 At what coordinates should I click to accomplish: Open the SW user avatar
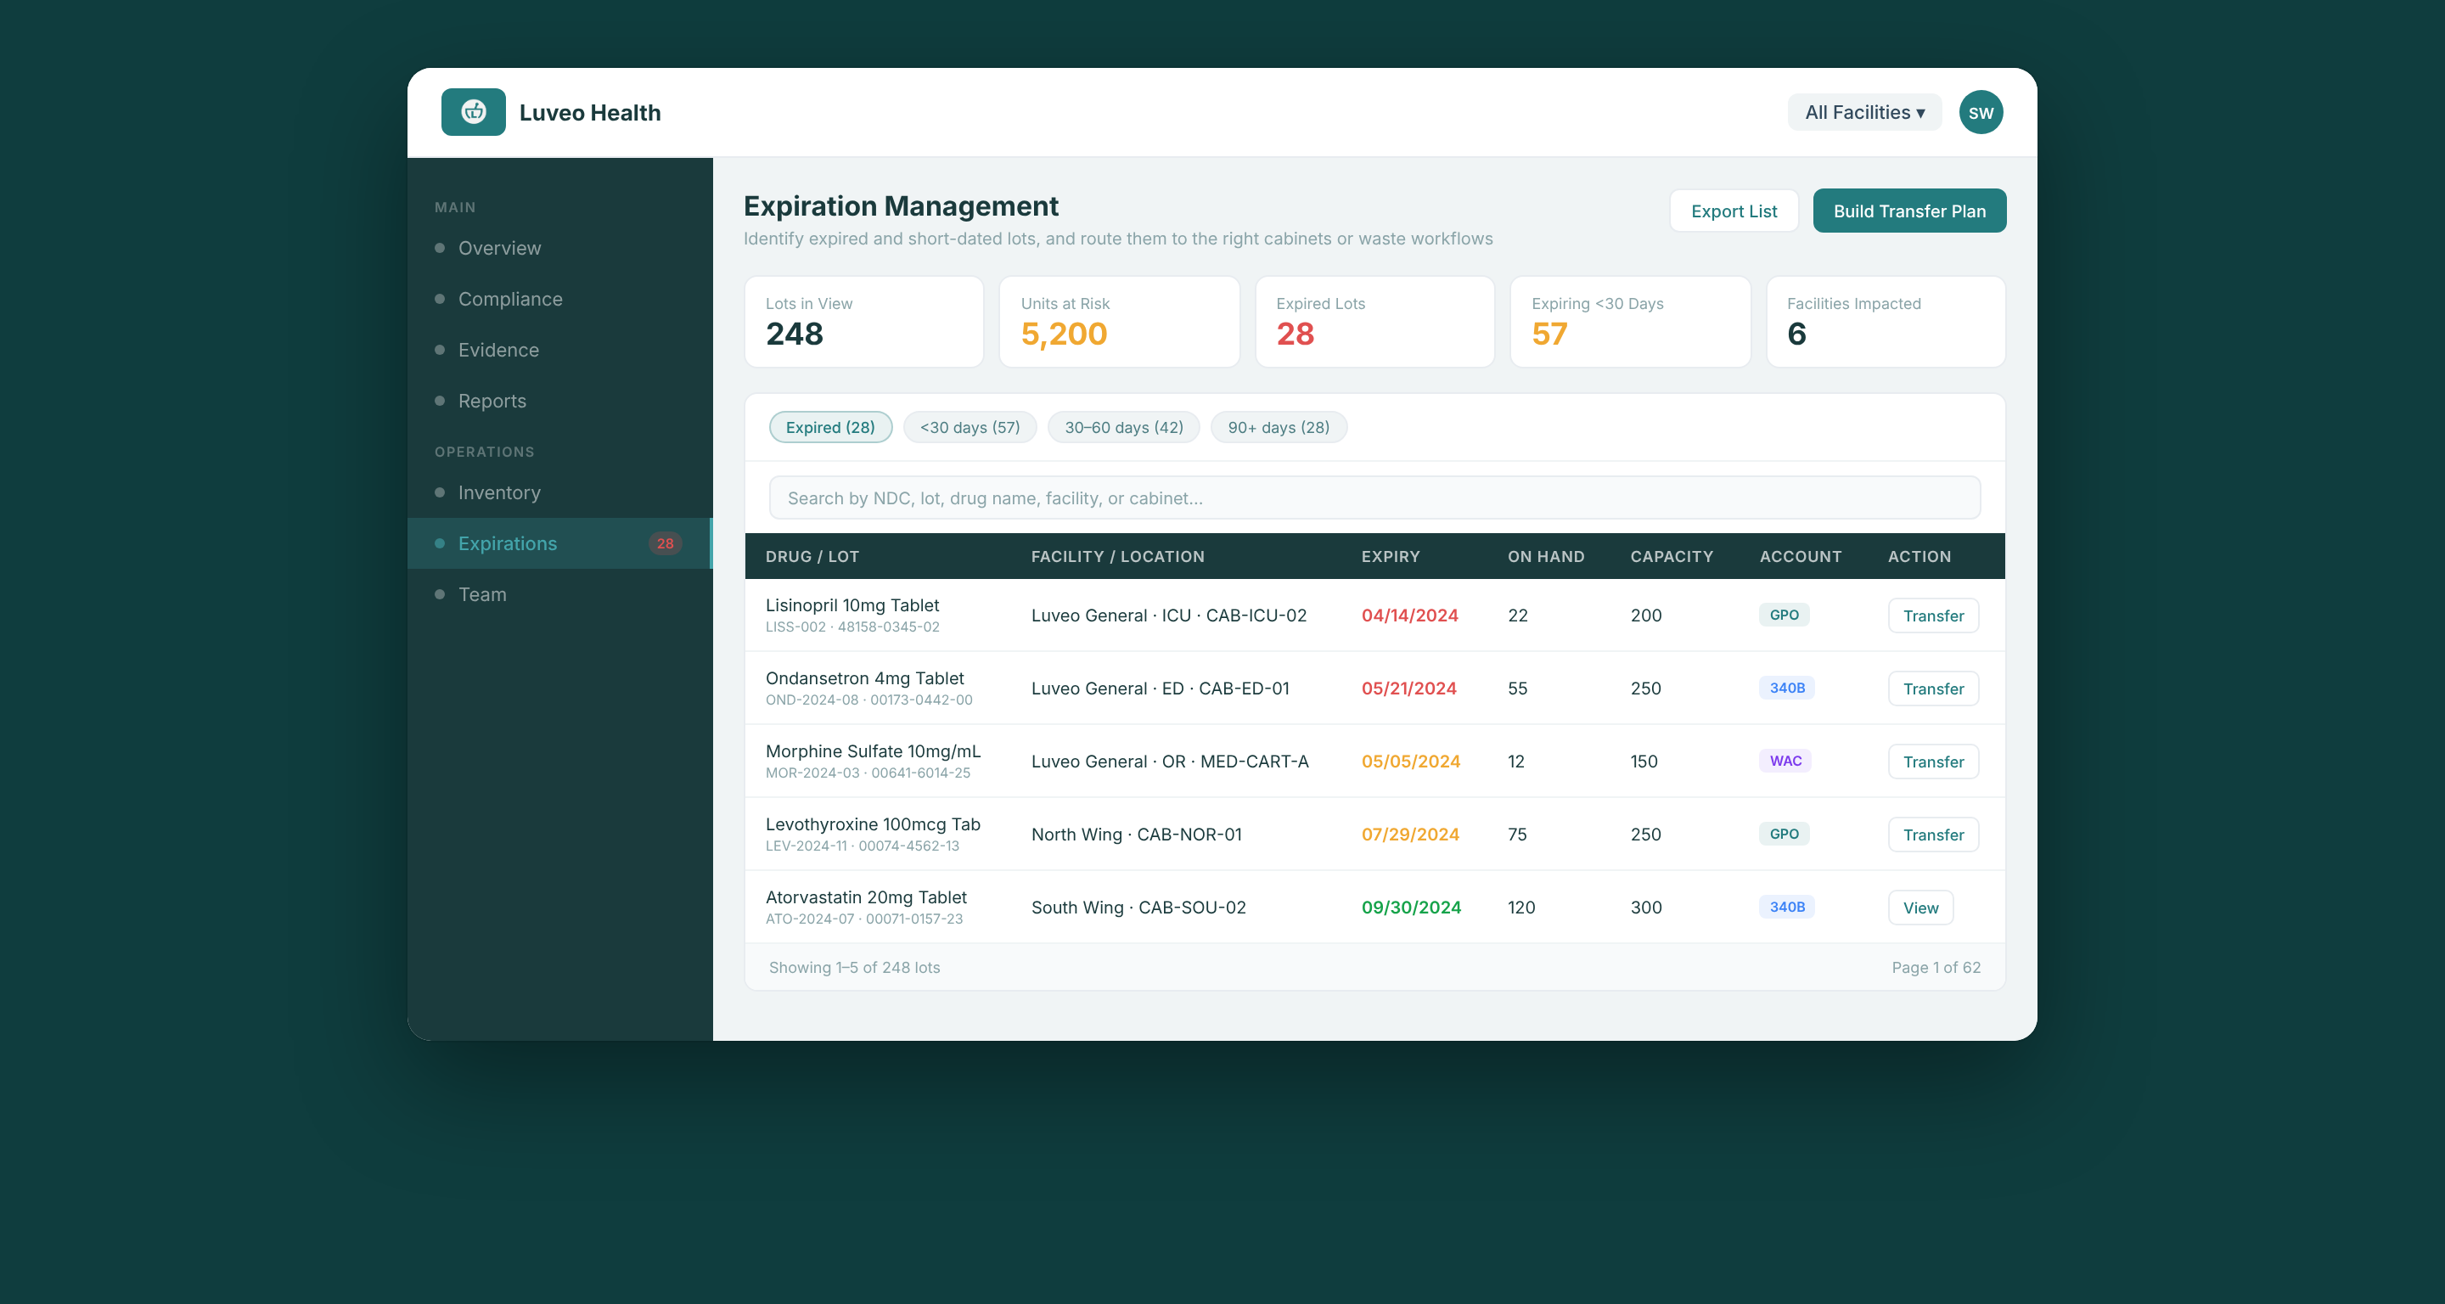tap(1981, 112)
